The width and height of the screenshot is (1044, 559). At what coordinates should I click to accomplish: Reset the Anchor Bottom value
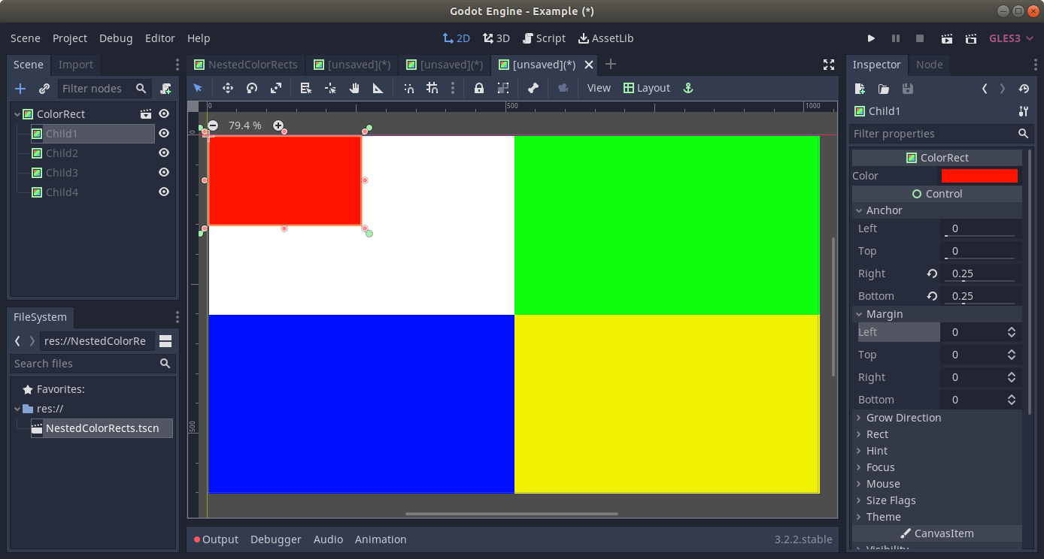(932, 296)
